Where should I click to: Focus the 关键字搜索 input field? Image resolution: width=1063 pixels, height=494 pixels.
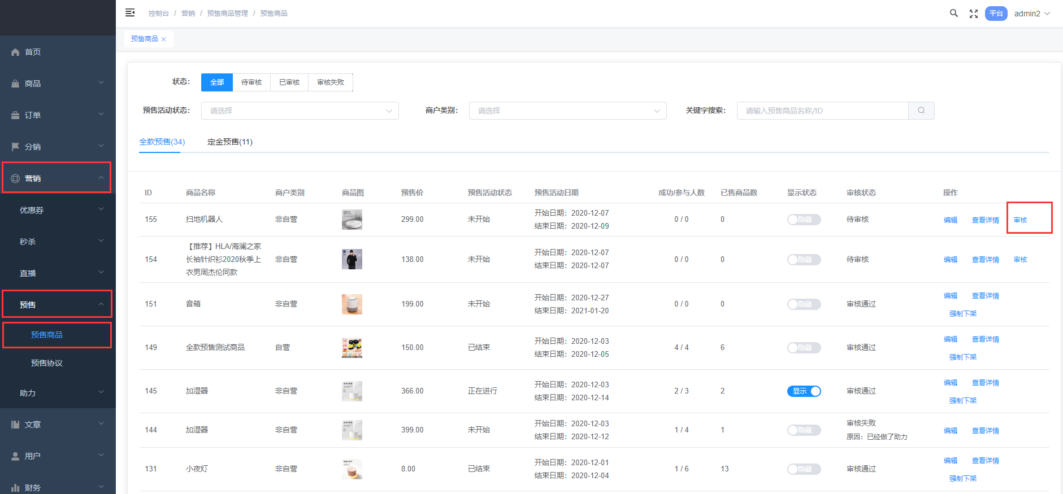pyautogui.click(x=822, y=111)
